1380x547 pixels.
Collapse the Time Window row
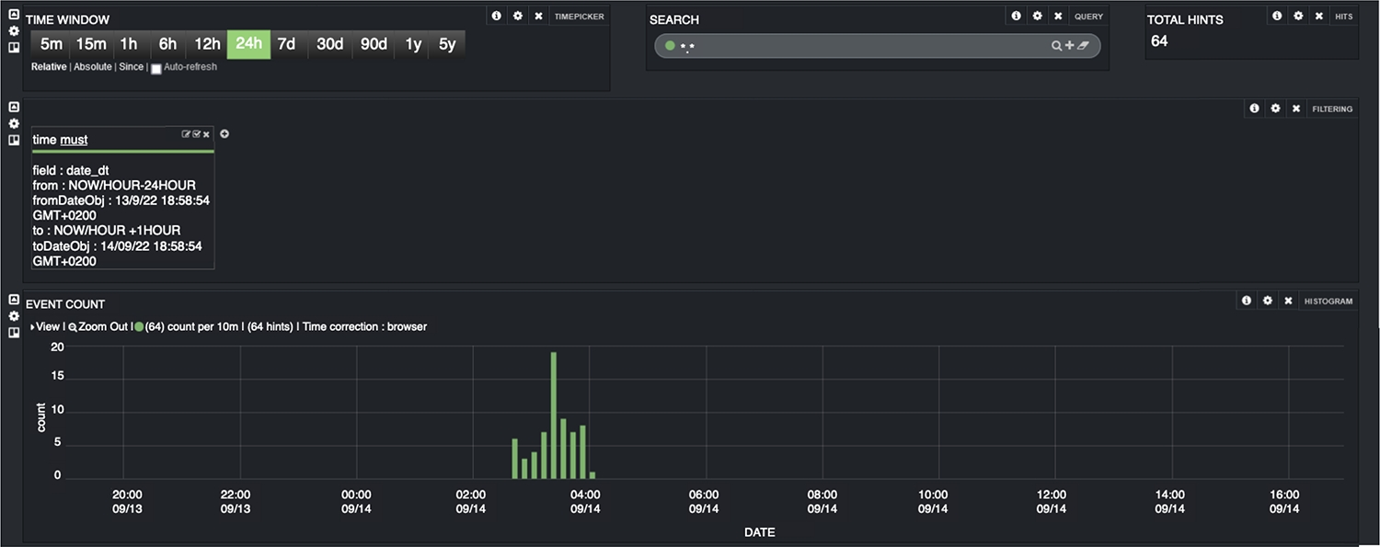(x=14, y=14)
